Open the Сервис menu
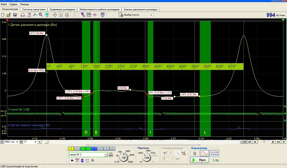The width and height of the screenshot is (287, 168). pyautogui.click(x=13, y=4)
